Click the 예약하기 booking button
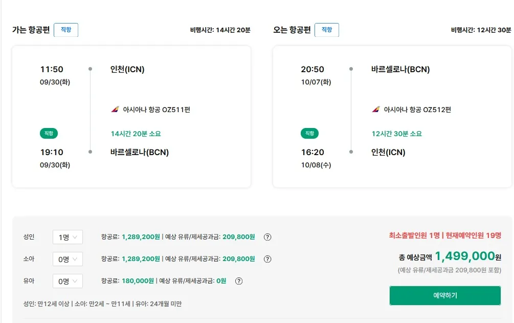 (445, 295)
